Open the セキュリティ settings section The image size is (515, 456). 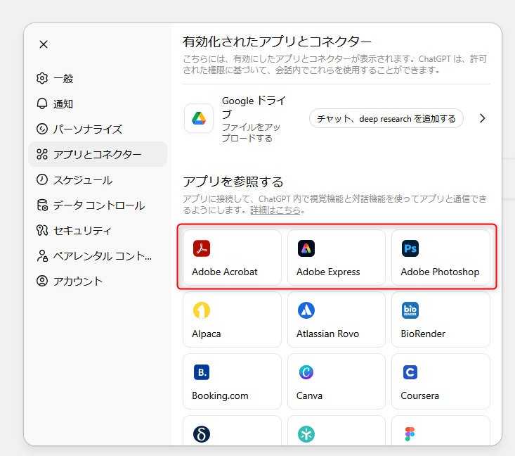click(x=82, y=230)
